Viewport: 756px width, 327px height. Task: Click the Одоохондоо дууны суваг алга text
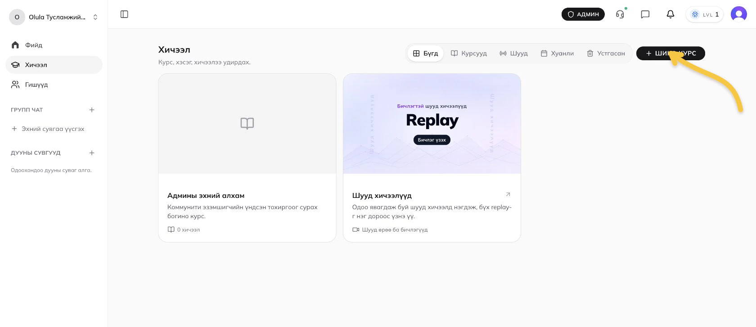coord(51,170)
